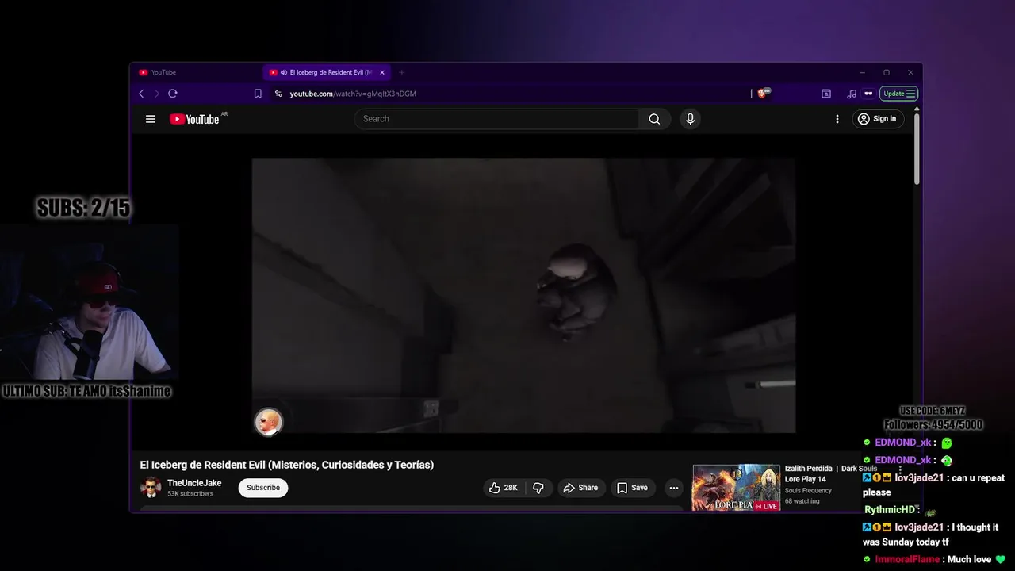This screenshot has width=1015, height=571.
Task: Select the youtube.com address bar URL
Action: (x=353, y=94)
